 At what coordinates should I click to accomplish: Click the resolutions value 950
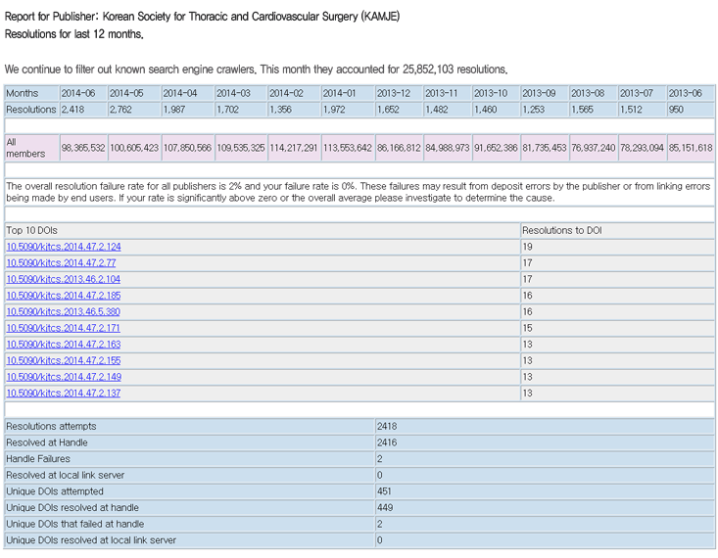(676, 110)
